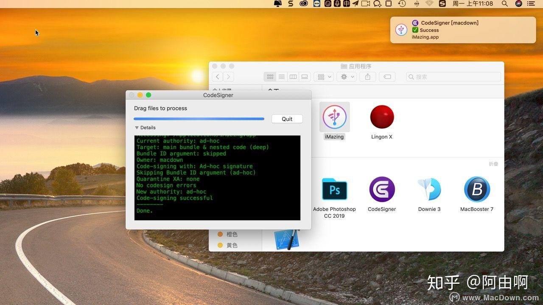The height and width of the screenshot is (305, 543).
Task: Select the orange color tag swatch
Action: pyautogui.click(x=220, y=234)
